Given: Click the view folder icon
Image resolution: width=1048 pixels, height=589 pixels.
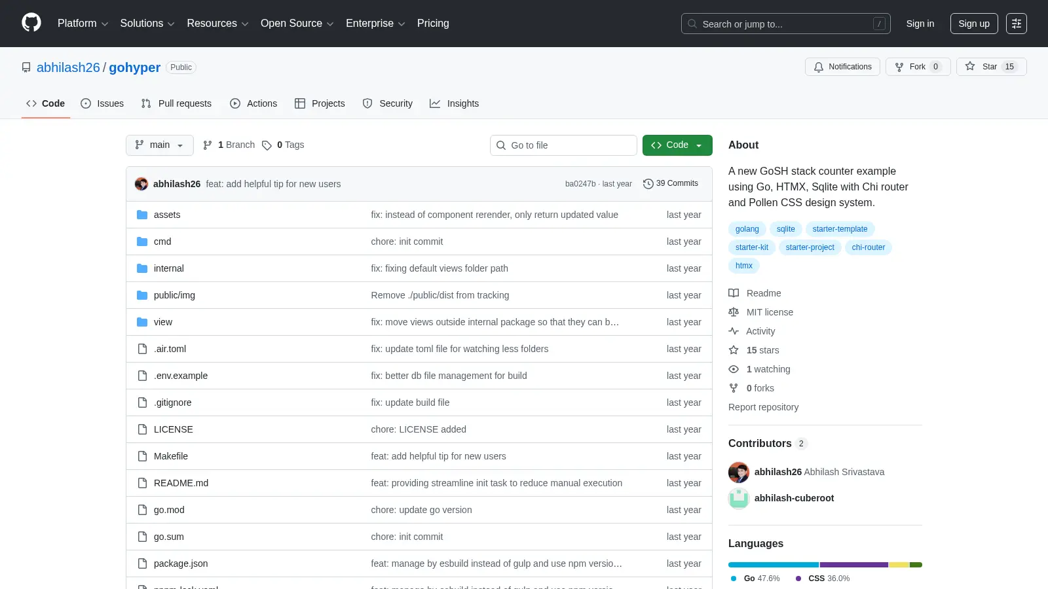Looking at the screenshot, I should [x=142, y=322].
